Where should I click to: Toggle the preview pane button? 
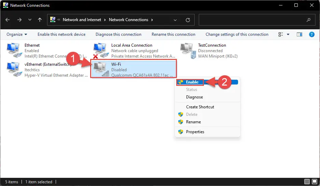[x=300, y=34]
